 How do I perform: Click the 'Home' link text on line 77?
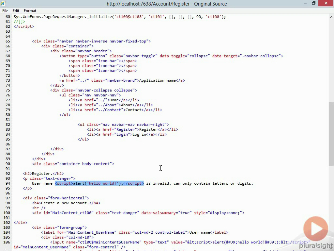[114, 100]
